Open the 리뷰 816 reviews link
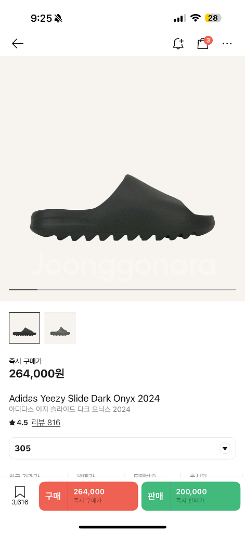 [46, 423]
